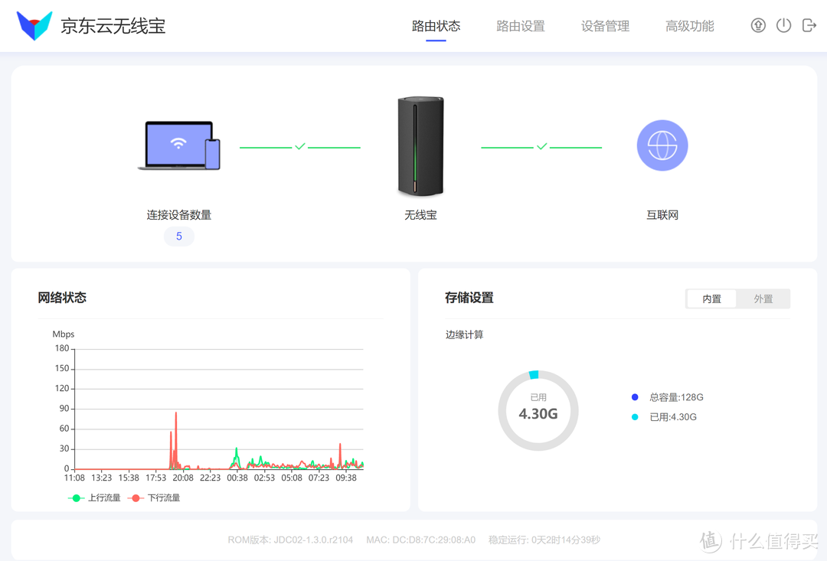Click the 互联网 globe icon
Viewport: 827px width, 561px height.
point(662,145)
